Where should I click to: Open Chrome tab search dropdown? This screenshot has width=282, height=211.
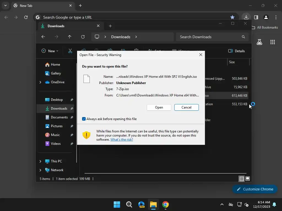pos(6,5)
